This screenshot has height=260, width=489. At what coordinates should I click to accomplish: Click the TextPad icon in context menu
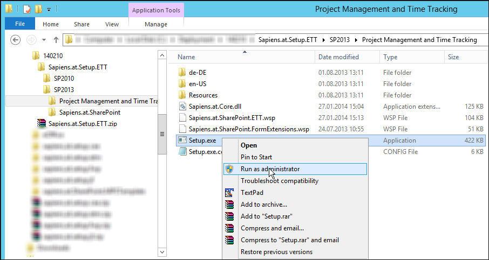pyautogui.click(x=230, y=193)
